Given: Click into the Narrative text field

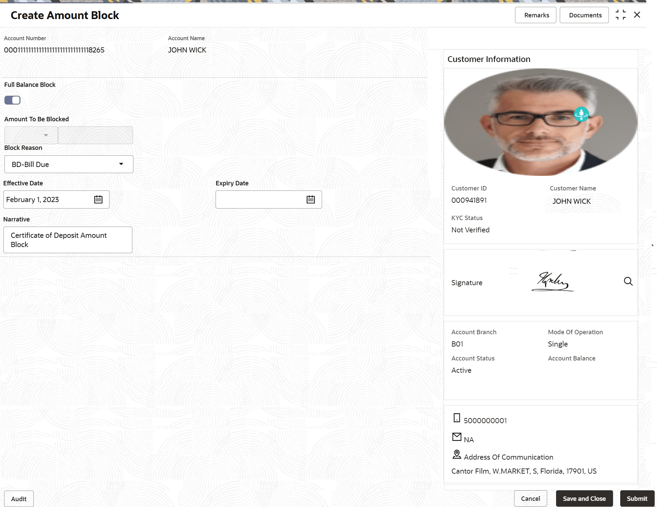Looking at the screenshot, I should [68, 240].
